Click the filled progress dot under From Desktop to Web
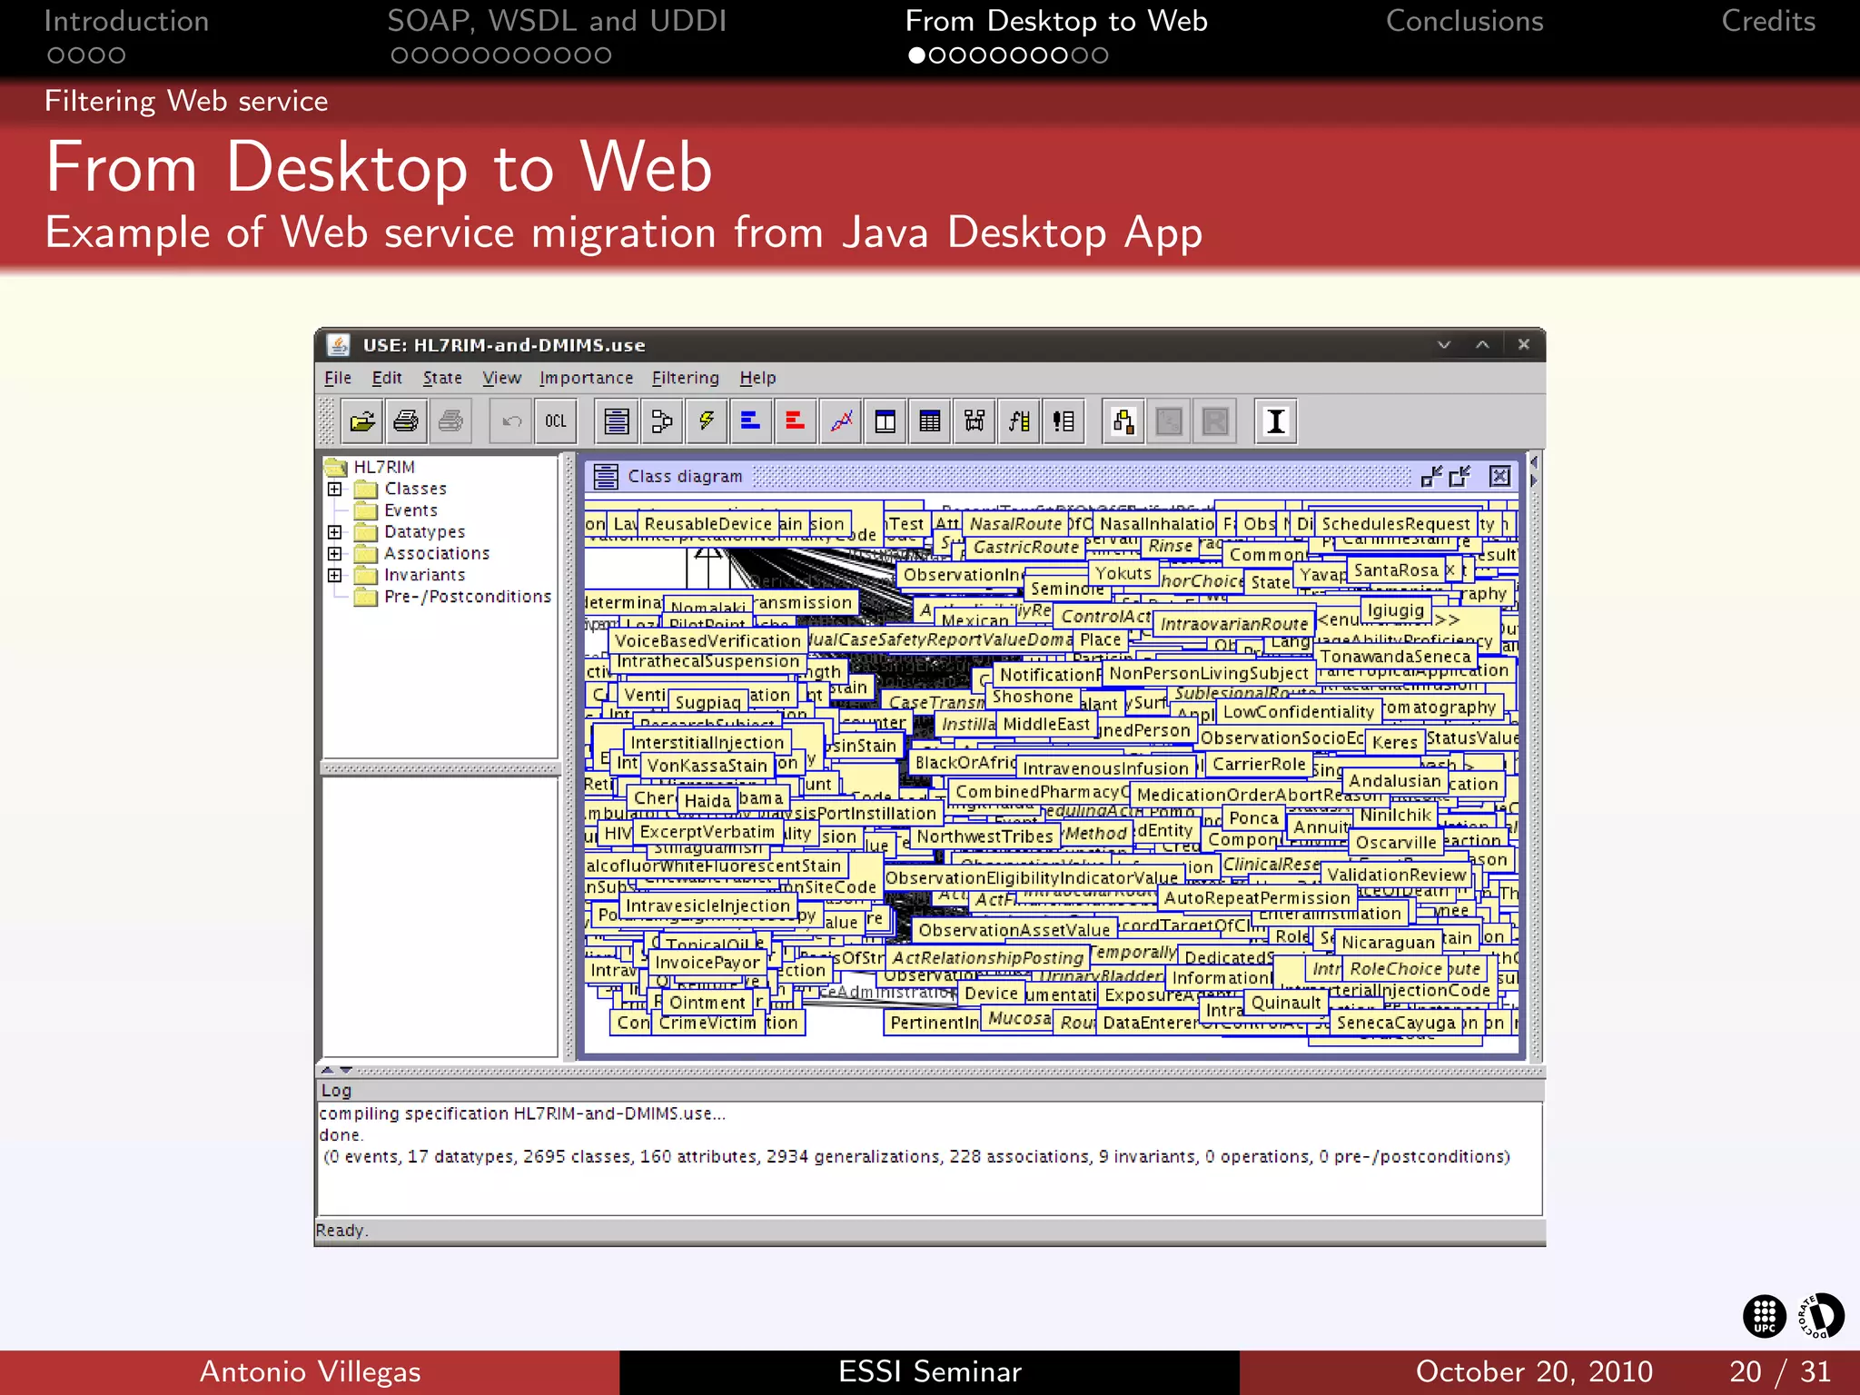 916,55
